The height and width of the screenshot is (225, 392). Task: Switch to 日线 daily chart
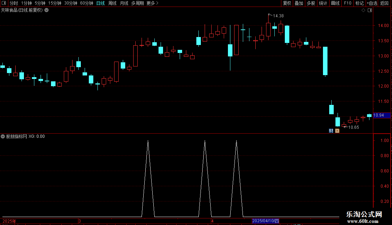pyautogui.click(x=101, y=3)
